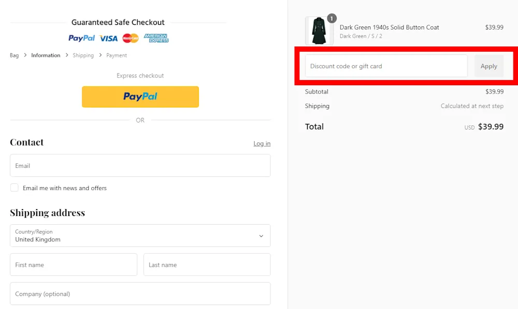Image resolution: width=518 pixels, height=309 pixels.
Task: Pay with PayPal express checkout button
Action: pyautogui.click(x=140, y=97)
